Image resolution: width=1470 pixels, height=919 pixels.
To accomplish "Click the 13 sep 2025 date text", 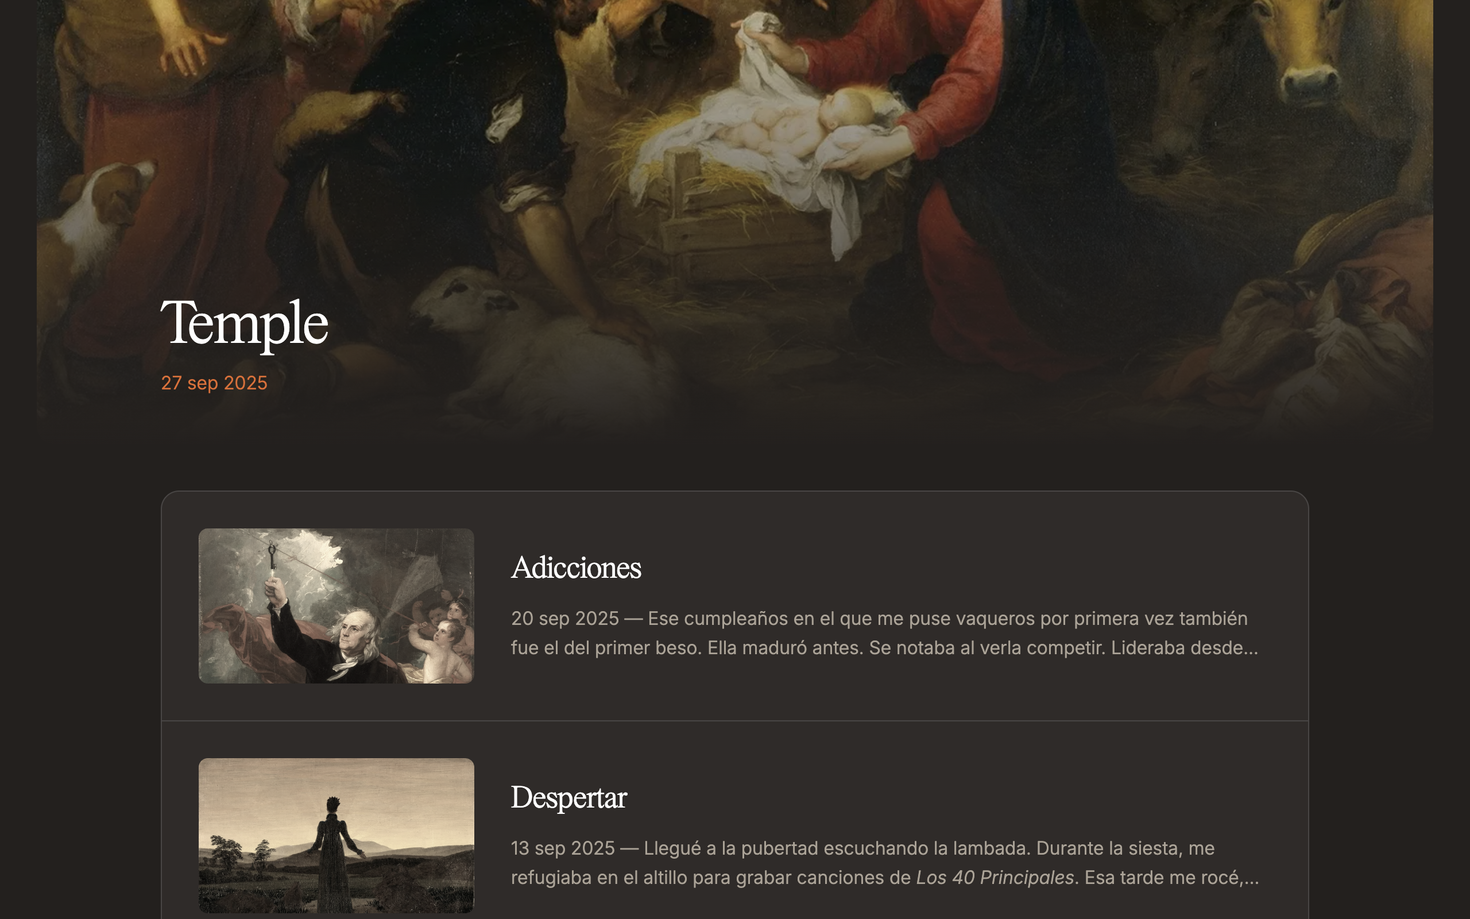I will pyautogui.click(x=563, y=848).
